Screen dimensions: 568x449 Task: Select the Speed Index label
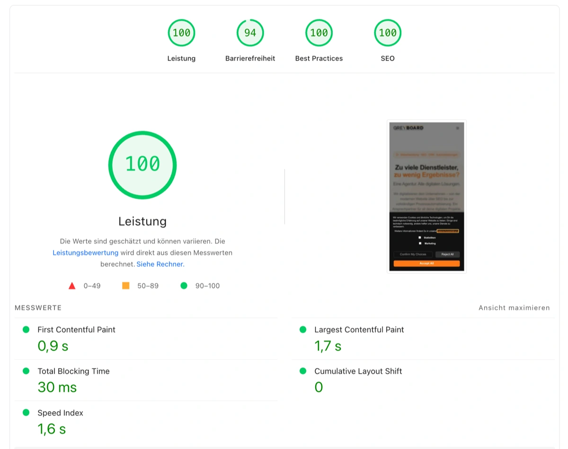coord(60,413)
